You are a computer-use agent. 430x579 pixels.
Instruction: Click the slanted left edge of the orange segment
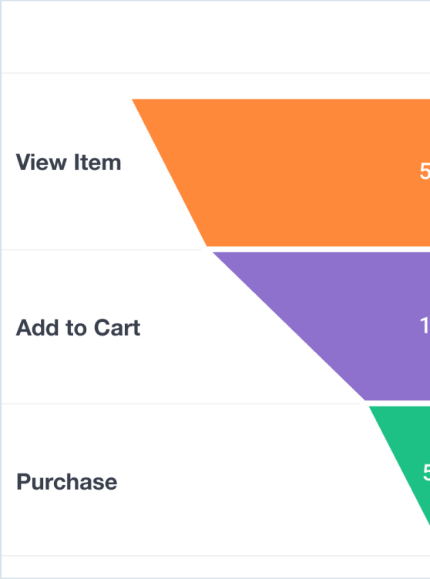click(169, 172)
